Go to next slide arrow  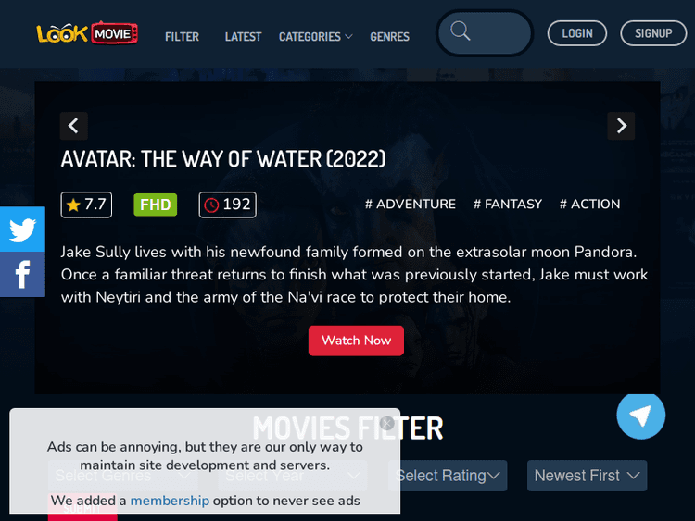pyautogui.click(x=621, y=126)
